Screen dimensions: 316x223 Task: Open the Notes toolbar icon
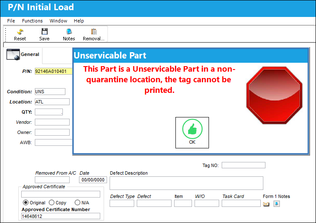click(69, 31)
